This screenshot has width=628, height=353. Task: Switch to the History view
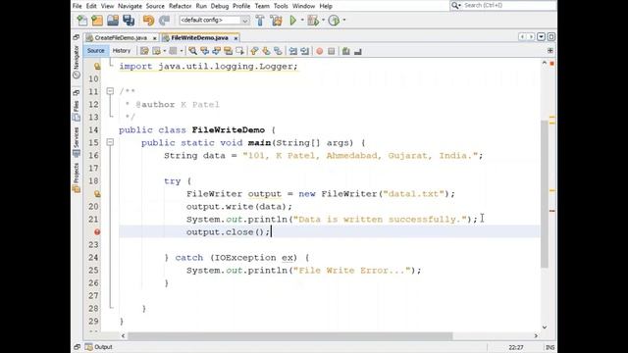tap(122, 51)
